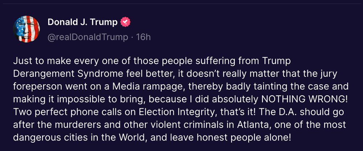
Task: Open the flag-painted profile avatar
Action: coord(26,29)
